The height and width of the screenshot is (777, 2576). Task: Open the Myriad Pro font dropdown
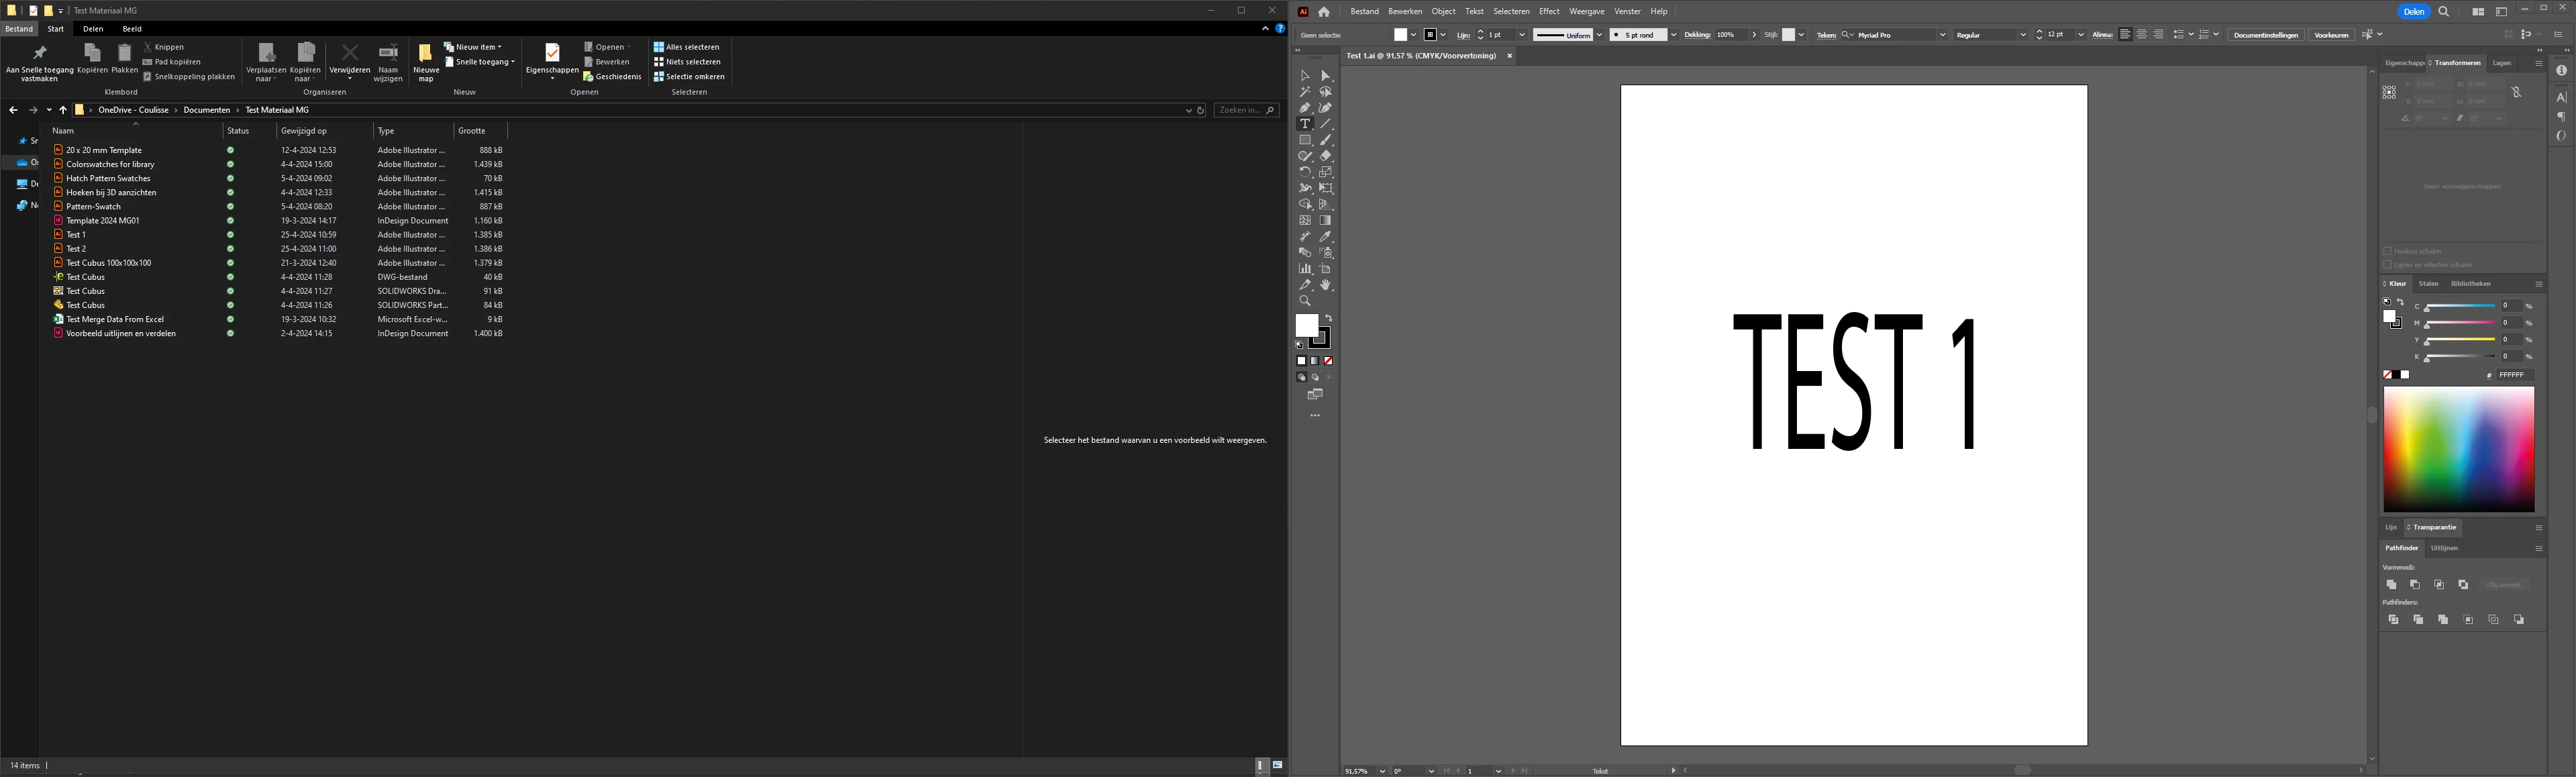1942,35
